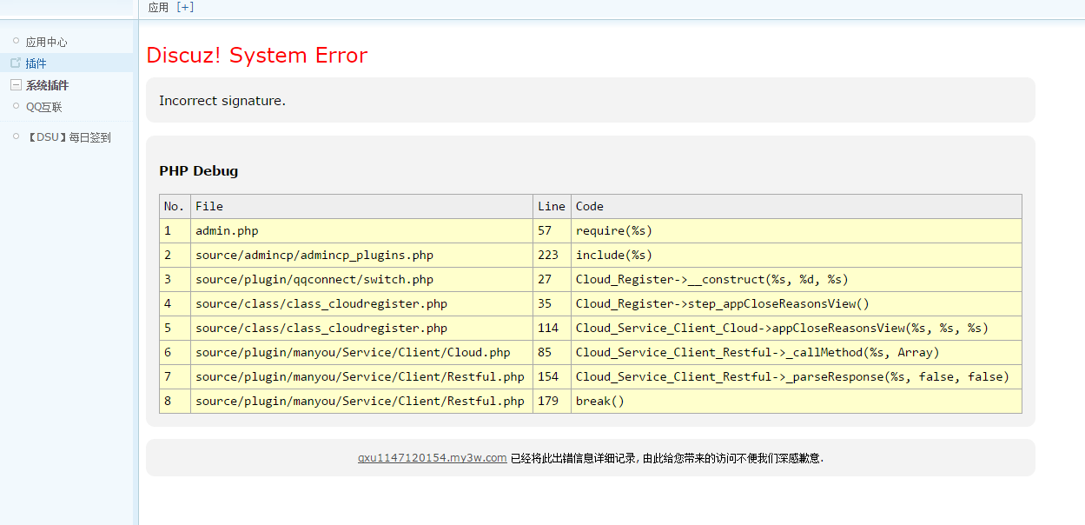Click the File column header
Image resolution: width=1085 pixels, height=525 pixels.
point(361,206)
